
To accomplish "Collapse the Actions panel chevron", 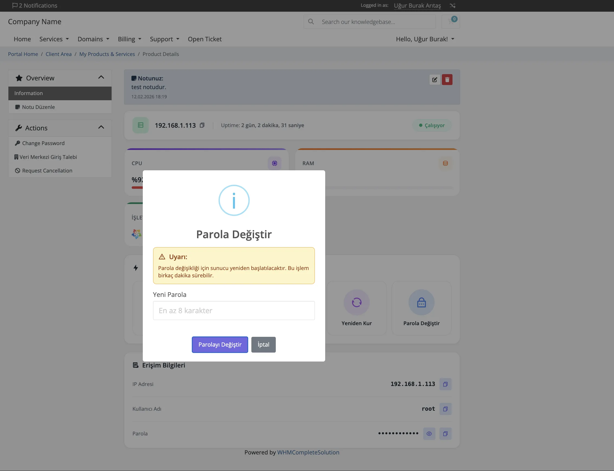I will point(101,127).
